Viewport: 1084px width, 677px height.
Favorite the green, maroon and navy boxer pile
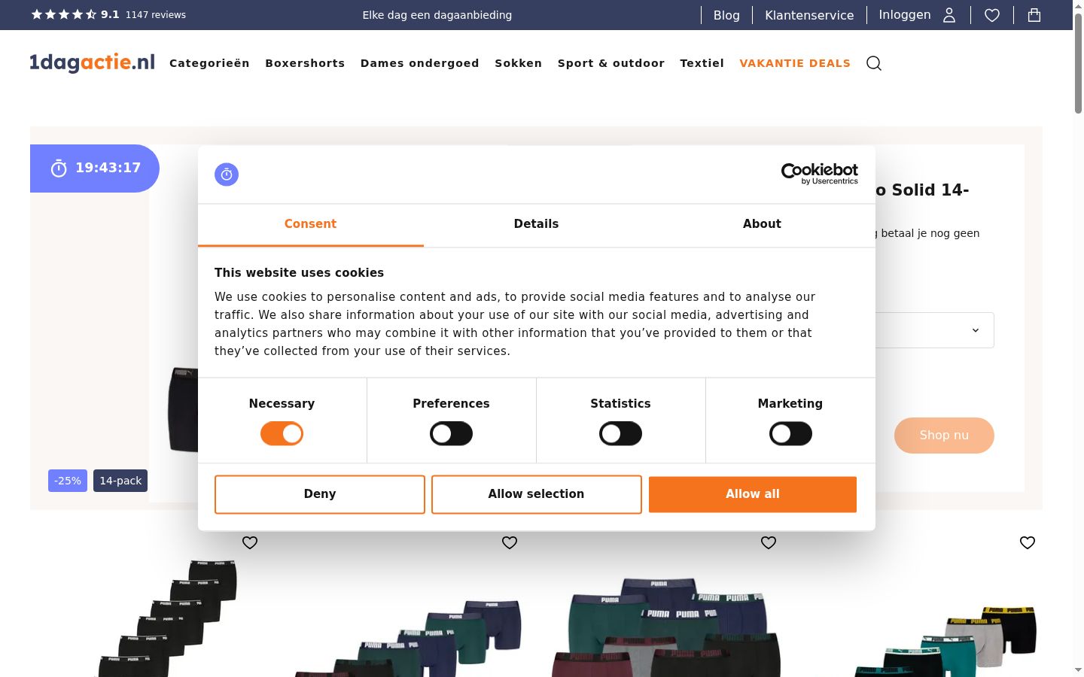coord(769,542)
